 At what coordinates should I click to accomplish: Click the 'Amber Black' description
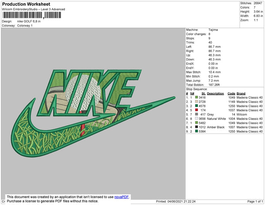point(216,127)
